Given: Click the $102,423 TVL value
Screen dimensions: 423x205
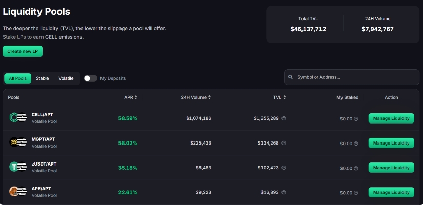Looking at the screenshot, I should coord(268,168).
